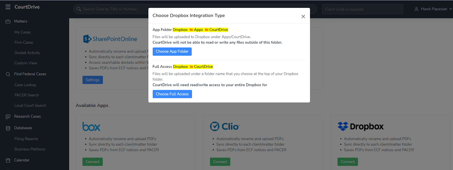The image size is (453, 170).
Task: Click the Matters folder icon
Action: pyautogui.click(x=8, y=21)
